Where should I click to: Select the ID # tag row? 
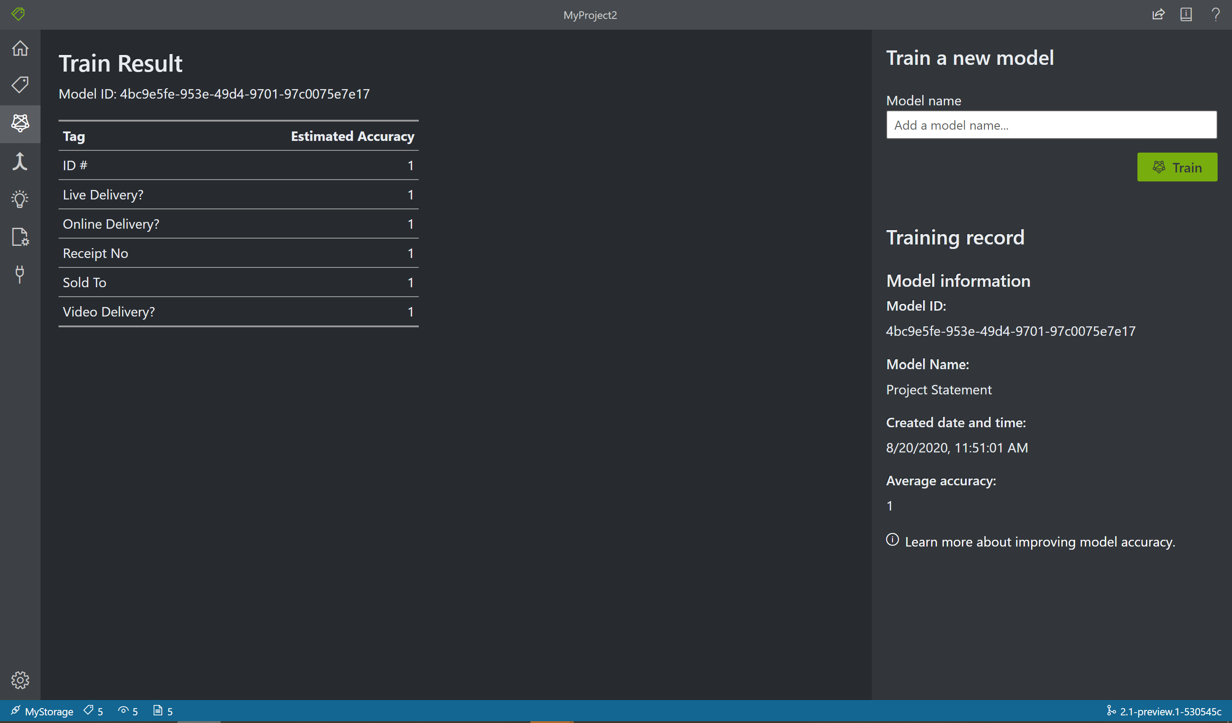[x=240, y=164]
